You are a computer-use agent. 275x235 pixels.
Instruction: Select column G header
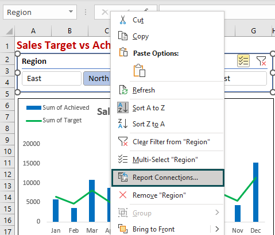tap(253, 31)
